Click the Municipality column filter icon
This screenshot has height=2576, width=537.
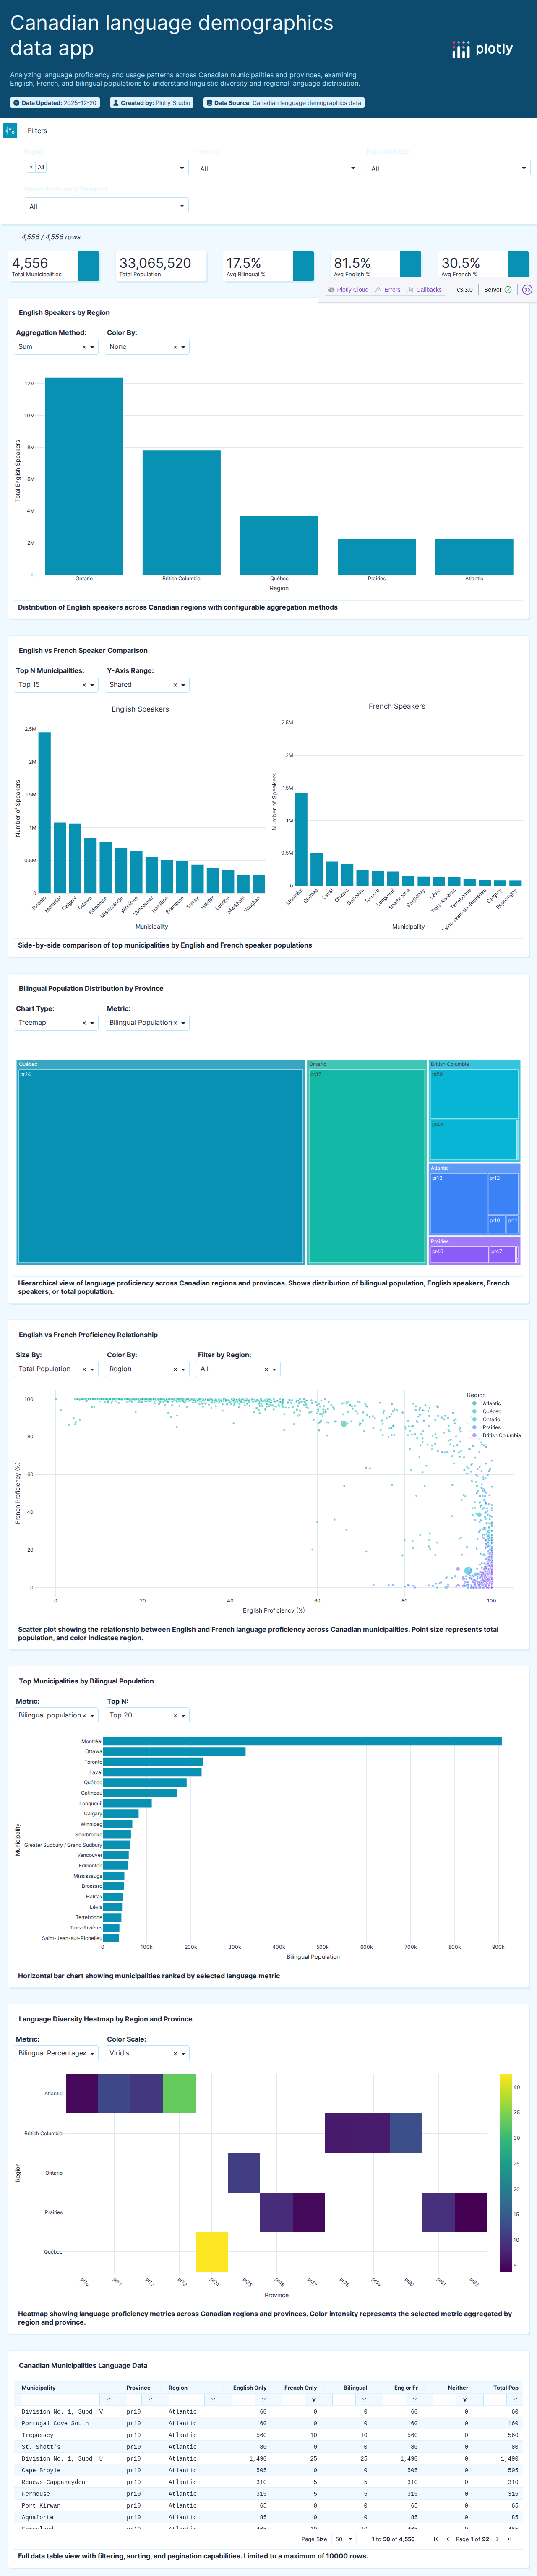(x=108, y=2399)
